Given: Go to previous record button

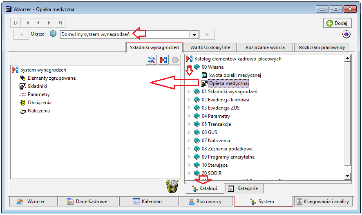Looking at the screenshot, I should pyautogui.click(x=38, y=23).
